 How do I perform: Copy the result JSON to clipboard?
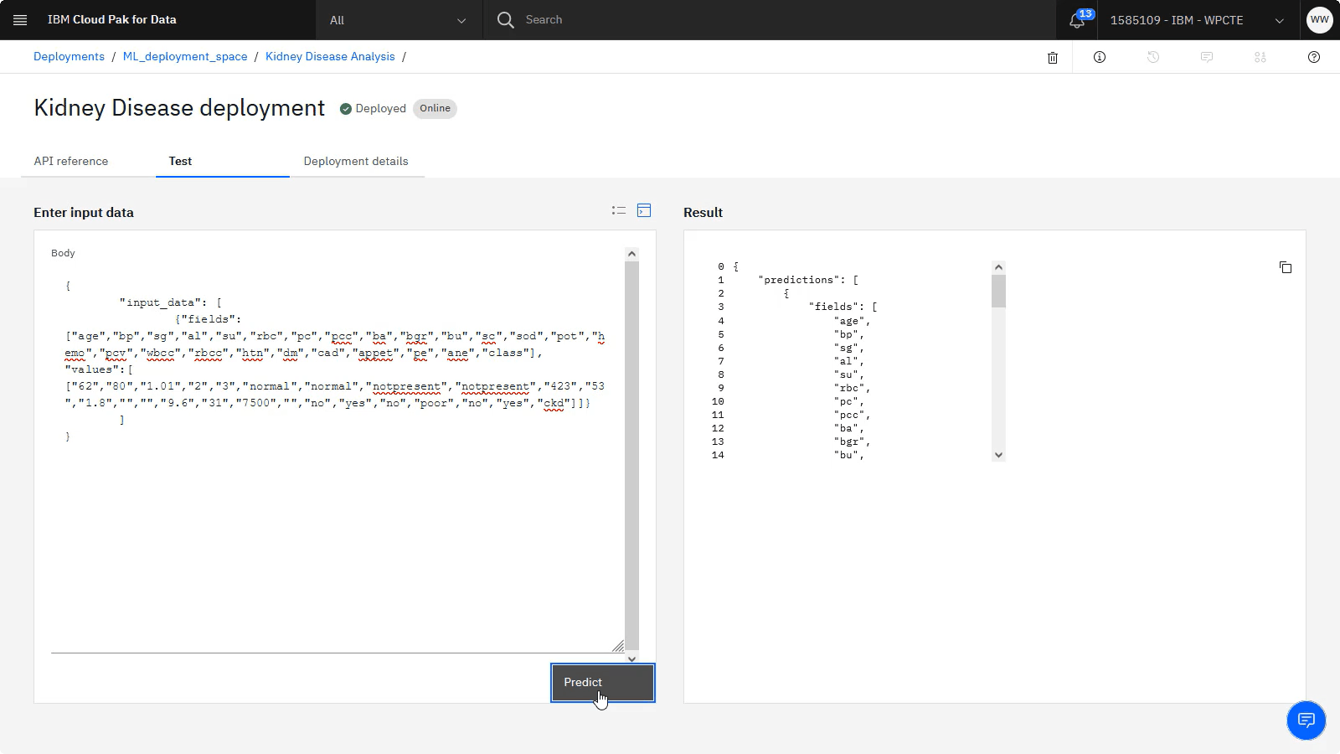(1286, 267)
